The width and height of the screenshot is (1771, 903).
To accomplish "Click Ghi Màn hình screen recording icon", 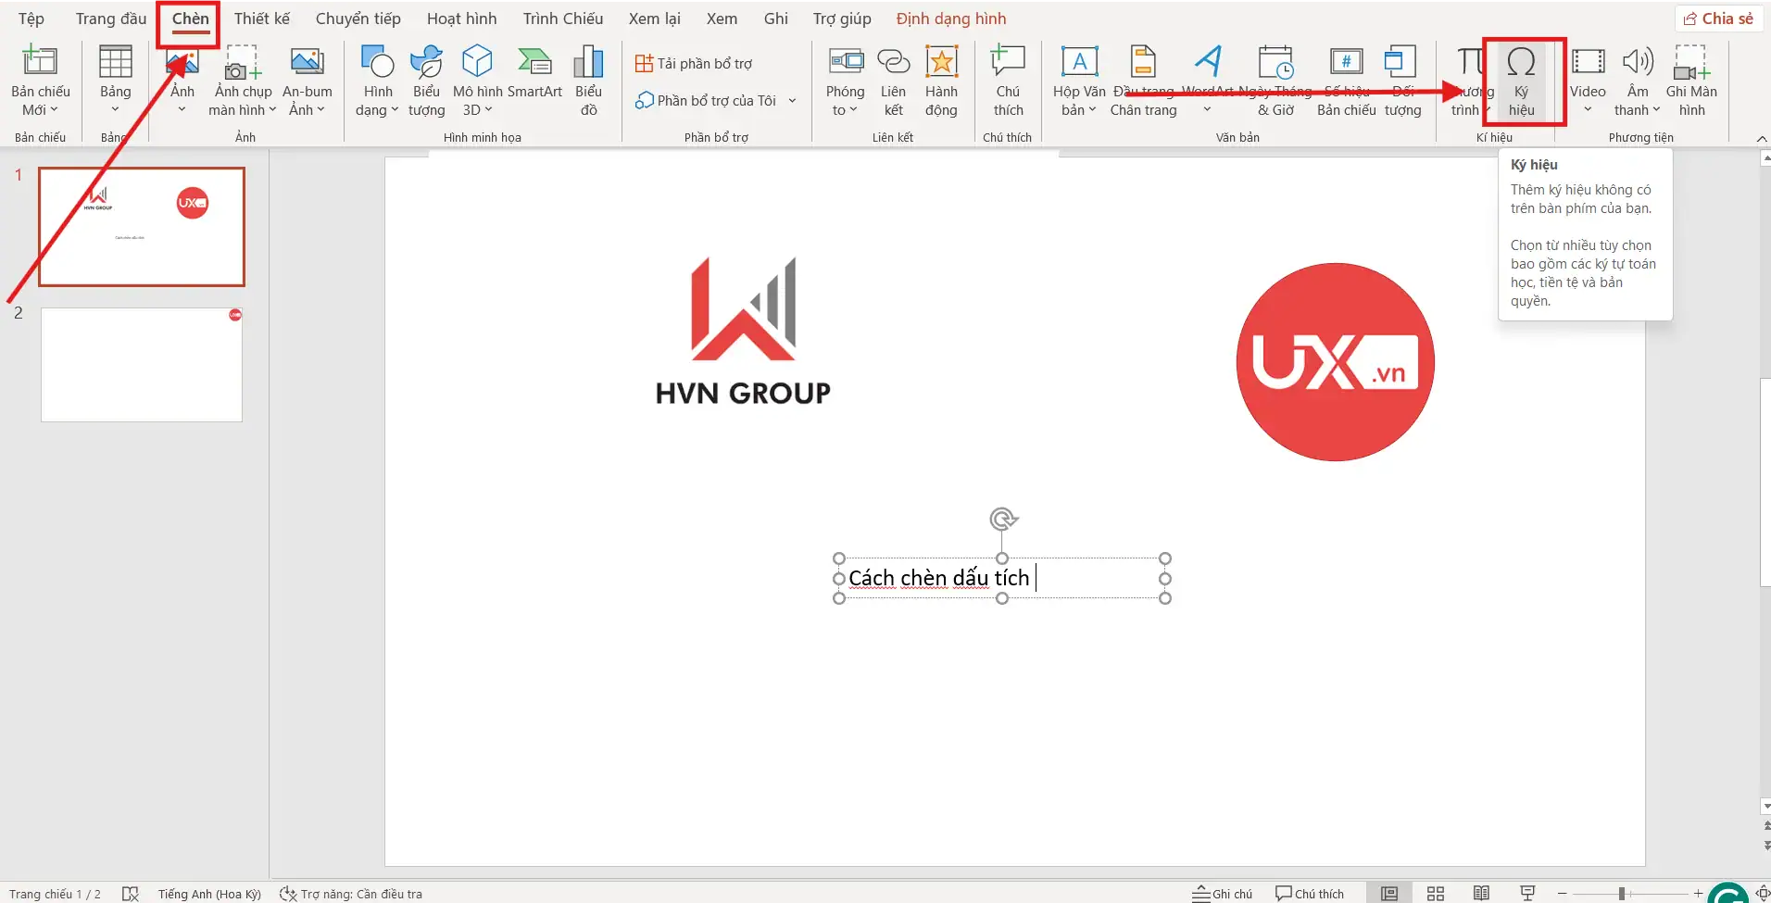I will 1691,62.
